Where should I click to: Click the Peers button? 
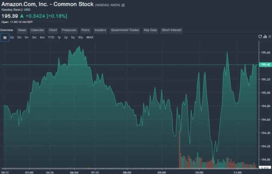(85, 30)
